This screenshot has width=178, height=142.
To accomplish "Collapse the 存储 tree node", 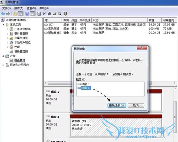I will (x=3, y=56).
